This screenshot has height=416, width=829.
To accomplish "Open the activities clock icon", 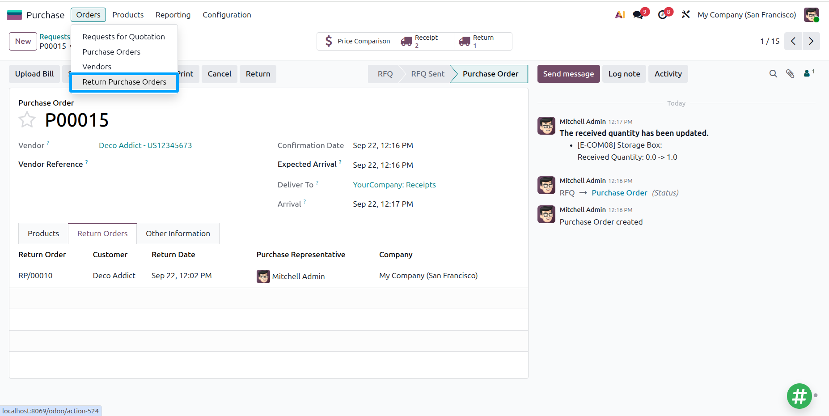I will tap(663, 15).
